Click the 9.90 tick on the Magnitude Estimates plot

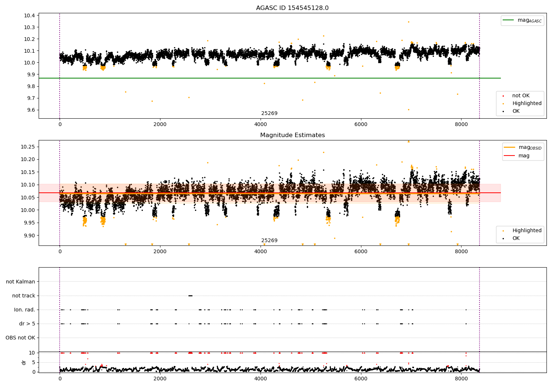(29, 236)
